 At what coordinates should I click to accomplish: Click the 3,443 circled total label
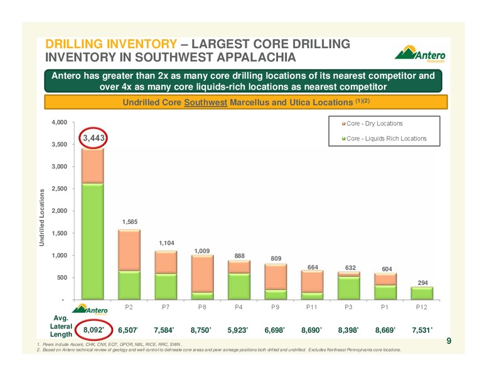(x=94, y=138)
